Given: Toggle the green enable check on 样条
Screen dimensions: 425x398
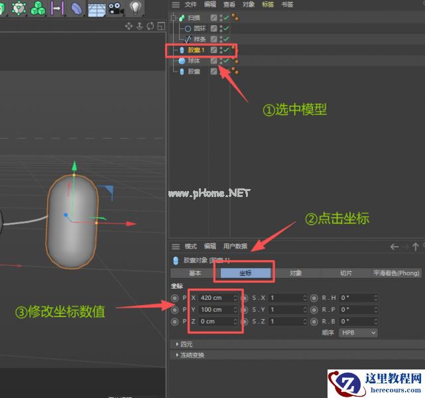Looking at the screenshot, I should (226, 39).
